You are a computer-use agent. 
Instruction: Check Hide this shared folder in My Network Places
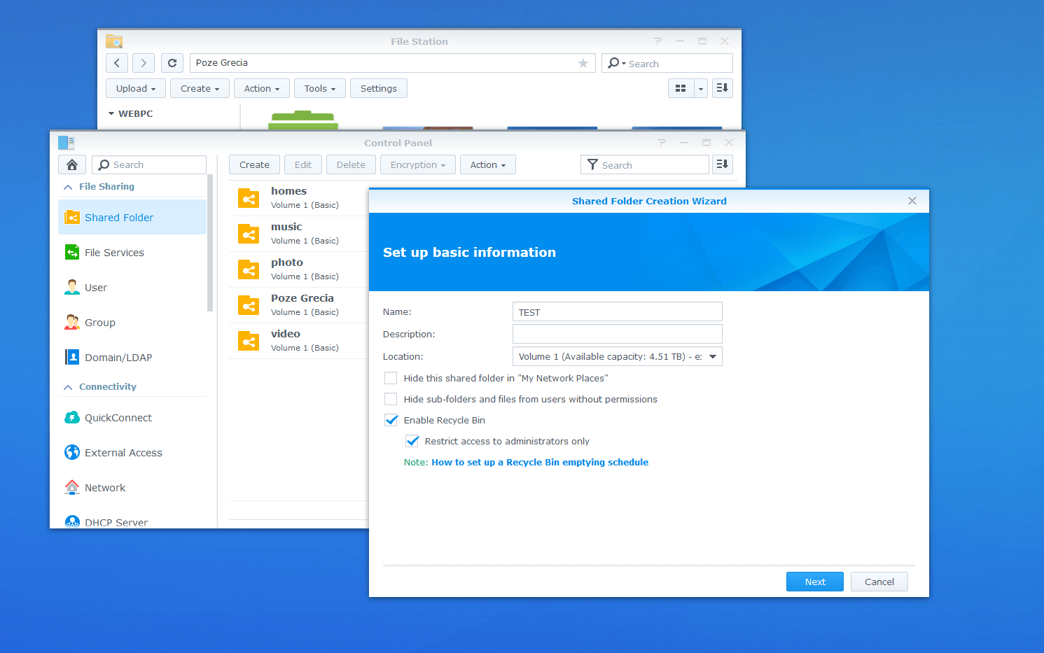(391, 378)
